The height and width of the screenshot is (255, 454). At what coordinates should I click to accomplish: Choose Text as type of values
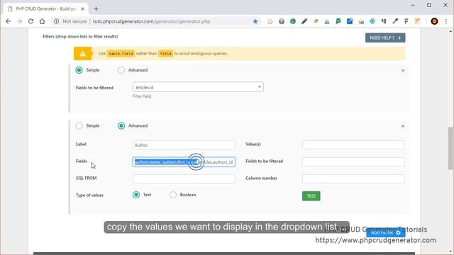(136, 195)
